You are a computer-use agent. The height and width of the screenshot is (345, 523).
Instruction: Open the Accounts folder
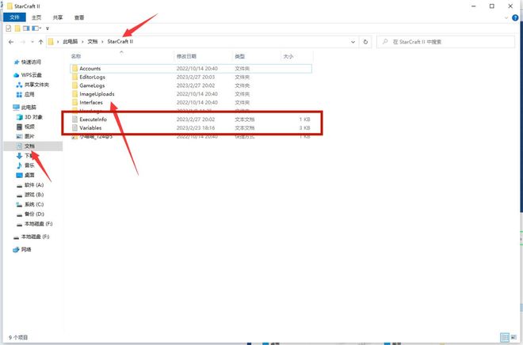pyautogui.click(x=90, y=69)
